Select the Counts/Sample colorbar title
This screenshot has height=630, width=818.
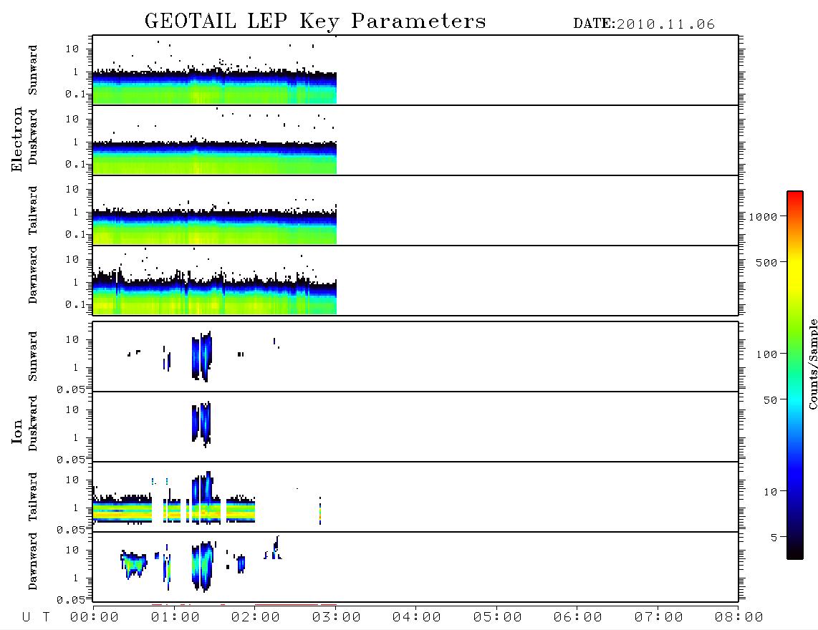click(x=813, y=364)
